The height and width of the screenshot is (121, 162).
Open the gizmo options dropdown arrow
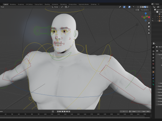(126, 7)
